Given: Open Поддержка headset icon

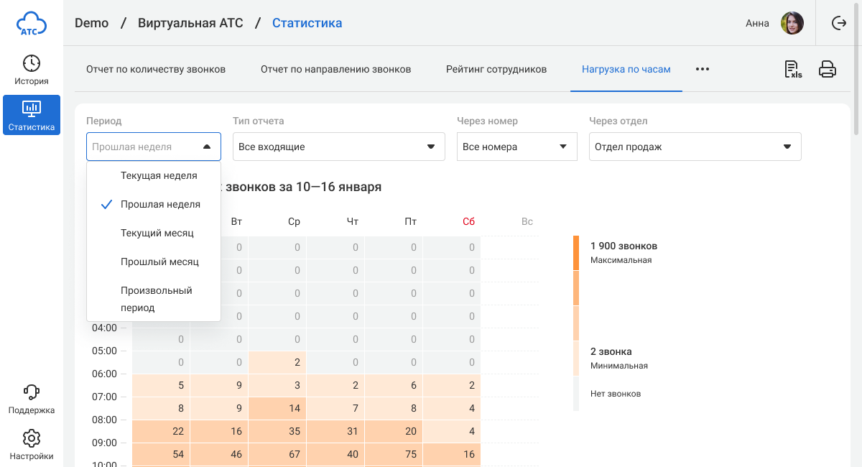Looking at the screenshot, I should pos(32,399).
